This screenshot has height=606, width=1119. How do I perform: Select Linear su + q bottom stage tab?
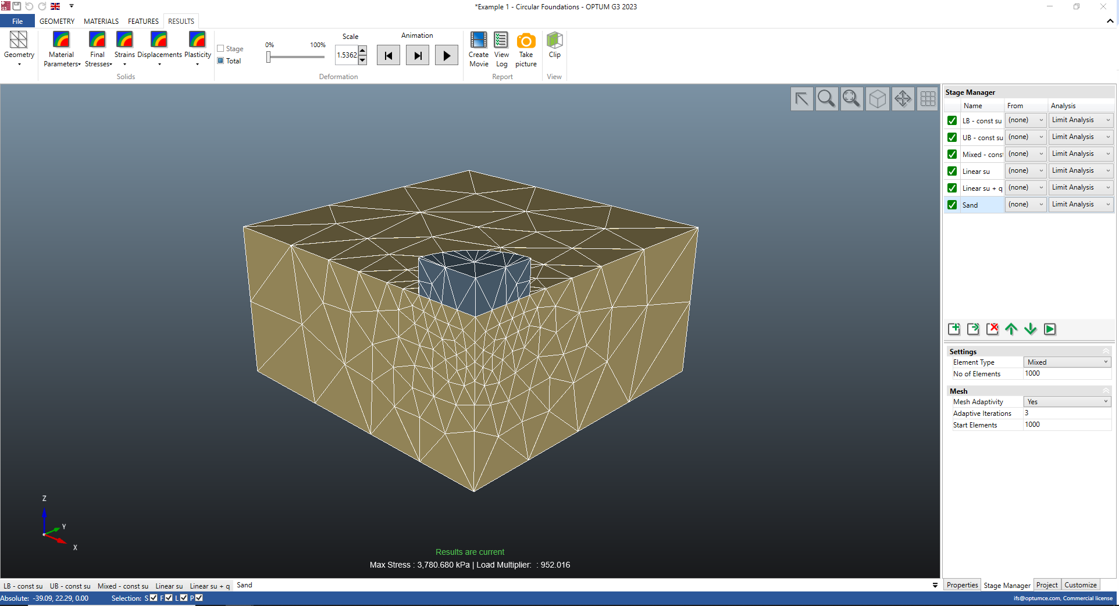pos(210,586)
